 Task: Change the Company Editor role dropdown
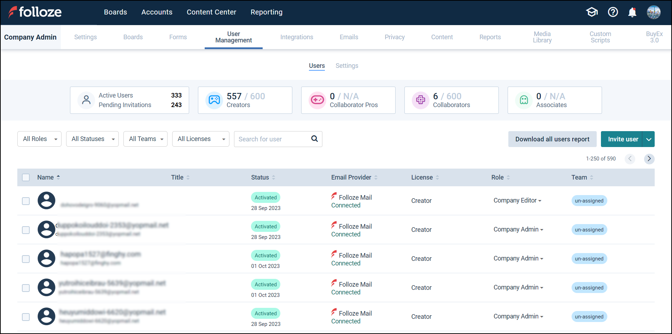tap(517, 200)
